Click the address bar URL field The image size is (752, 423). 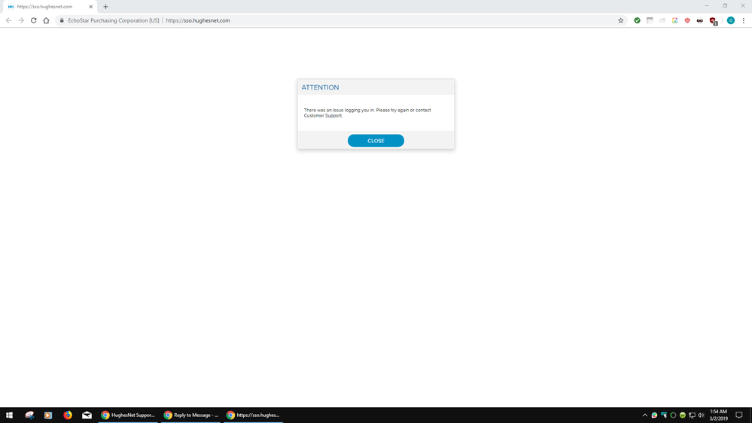[x=376, y=20]
